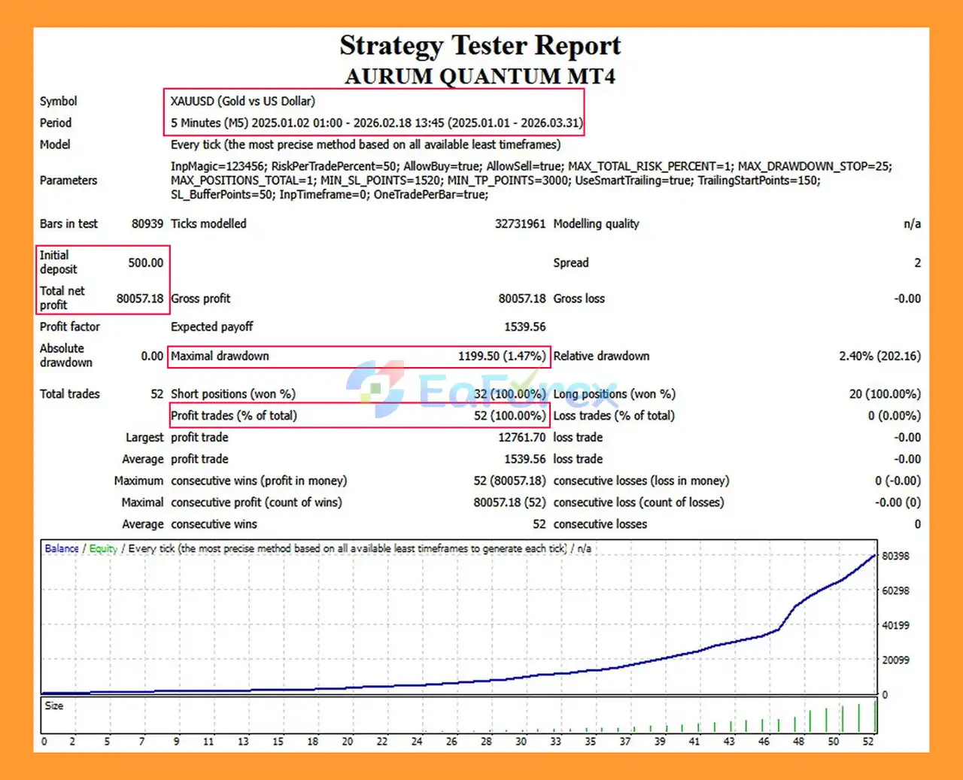The image size is (963, 780).
Task: Select the Ticks modelled value 32731961
Action: tap(520, 223)
